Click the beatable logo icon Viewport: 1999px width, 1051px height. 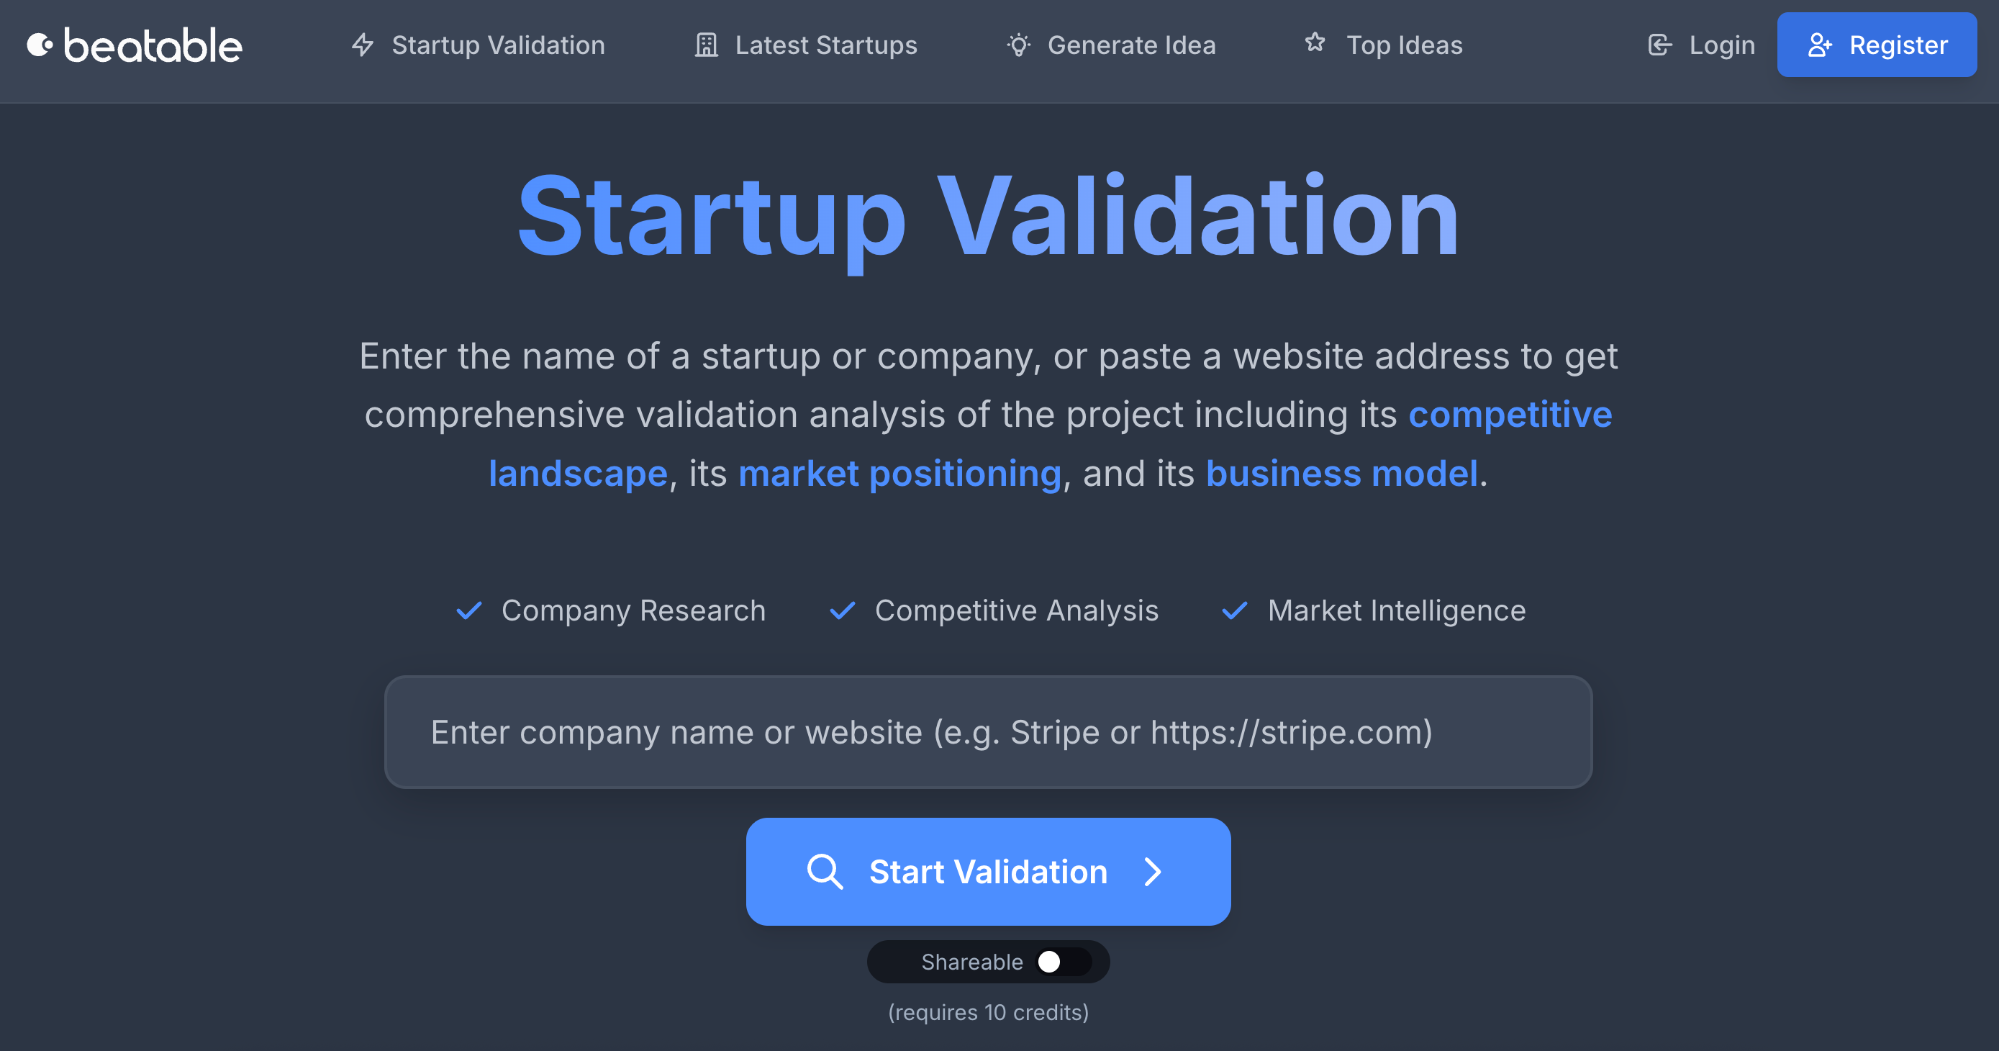pyautogui.click(x=40, y=45)
